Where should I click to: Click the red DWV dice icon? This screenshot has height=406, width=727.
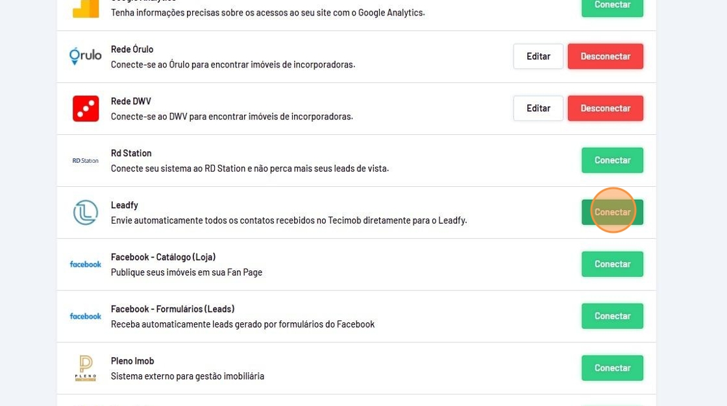click(x=86, y=108)
